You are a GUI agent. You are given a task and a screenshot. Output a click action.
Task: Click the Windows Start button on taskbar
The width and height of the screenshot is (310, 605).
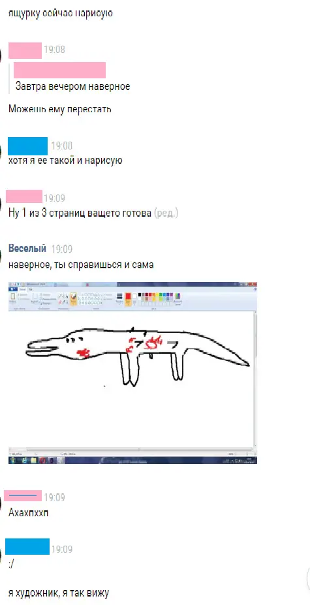[x=14, y=460]
